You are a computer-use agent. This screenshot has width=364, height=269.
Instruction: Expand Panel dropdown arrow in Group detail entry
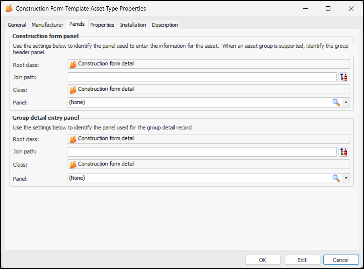coord(346,178)
